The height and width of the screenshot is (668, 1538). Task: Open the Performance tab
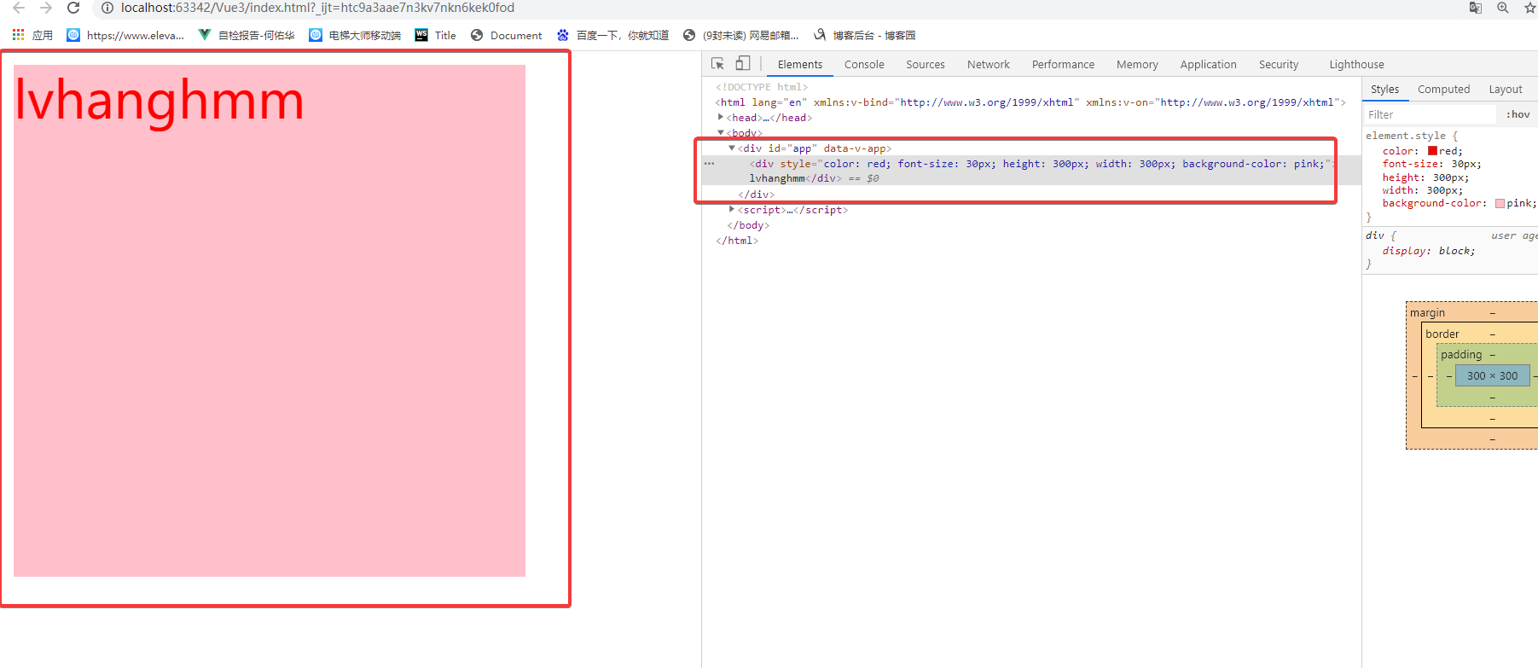click(1063, 65)
